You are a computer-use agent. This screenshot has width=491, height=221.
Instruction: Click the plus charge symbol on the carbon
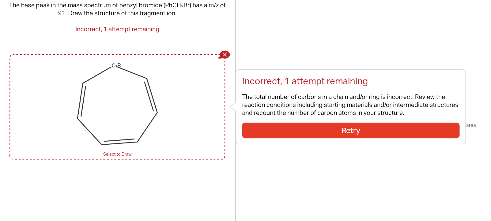coord(119,65)
